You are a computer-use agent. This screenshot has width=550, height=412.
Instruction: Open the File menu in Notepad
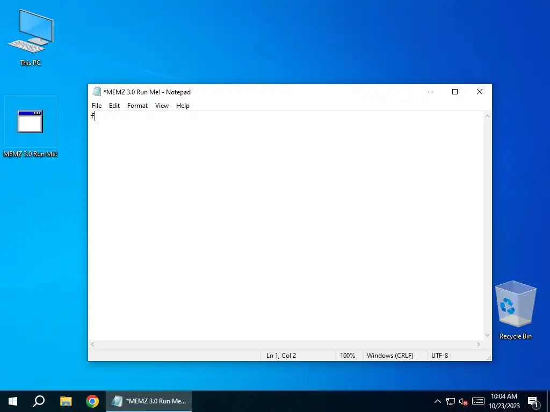97,106
